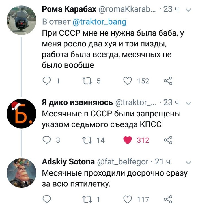The width and height of the screenshot is (198, 210).
Task: Share Рома Карабах's tweet
Action: [168, 81]
